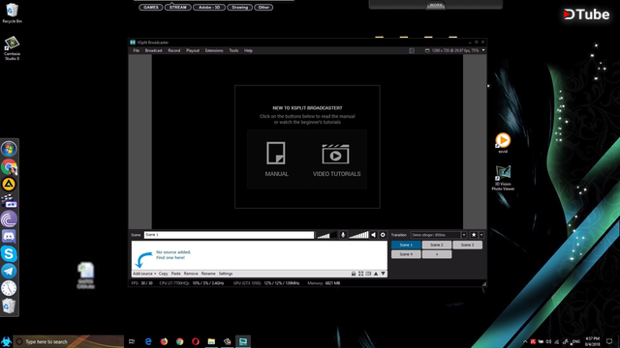The width and height of the screenshot is (620, 348).
Task: Click the favorite transition star icon
Action: tap(474, 235)
